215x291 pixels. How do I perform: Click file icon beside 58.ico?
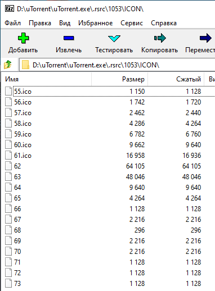pos(8,123)
